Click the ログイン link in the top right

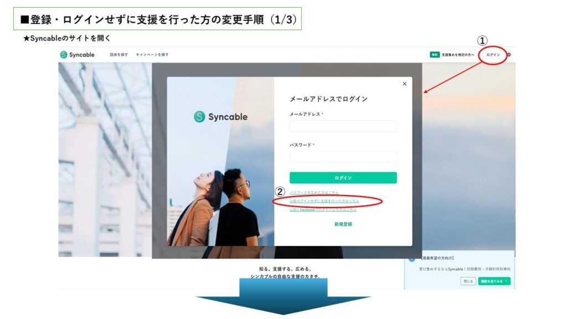[493, 55]
